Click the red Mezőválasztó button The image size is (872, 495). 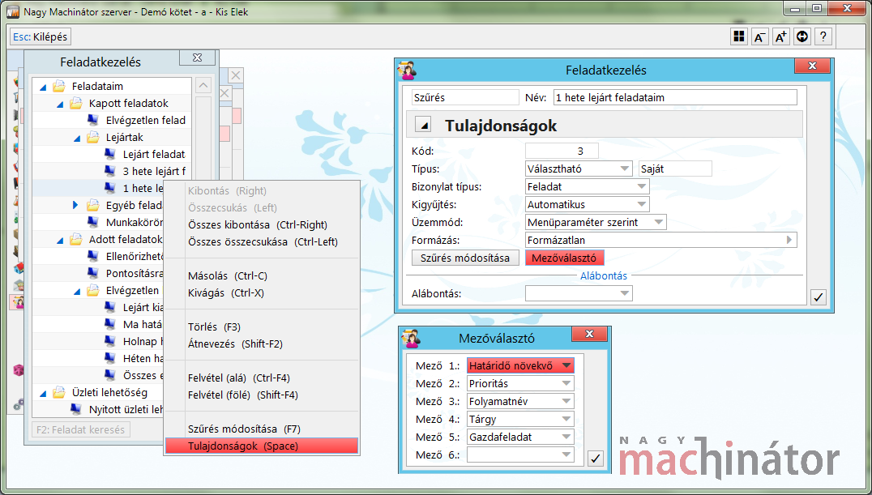click(x=564, y=258)
